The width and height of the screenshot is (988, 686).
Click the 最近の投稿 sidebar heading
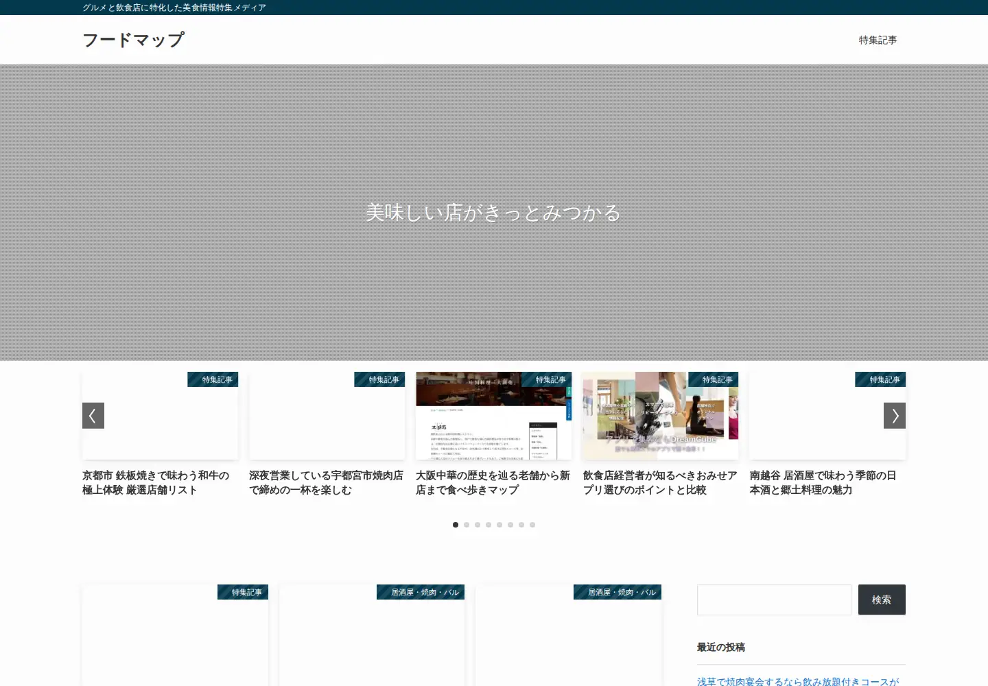(x=720, y=647)
